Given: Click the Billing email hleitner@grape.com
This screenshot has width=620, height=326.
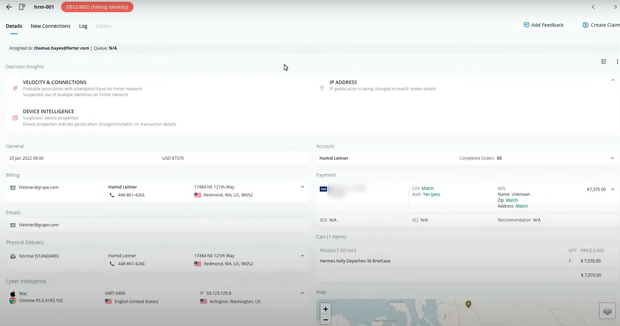Looking at the screenshot, I should [x=39, y=187].
